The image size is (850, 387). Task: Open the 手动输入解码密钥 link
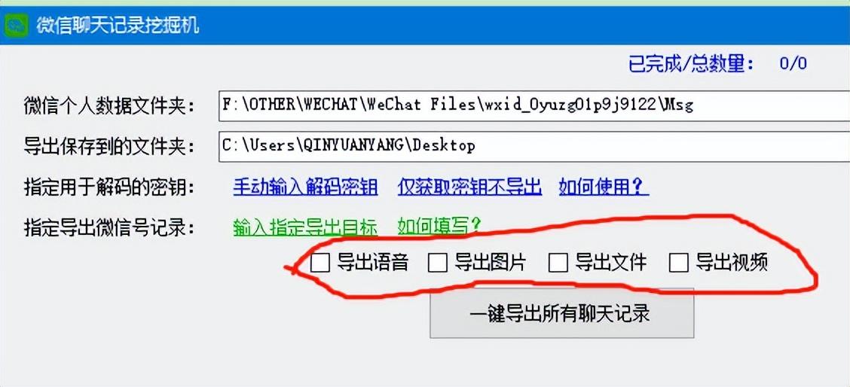tap(305, 187)
